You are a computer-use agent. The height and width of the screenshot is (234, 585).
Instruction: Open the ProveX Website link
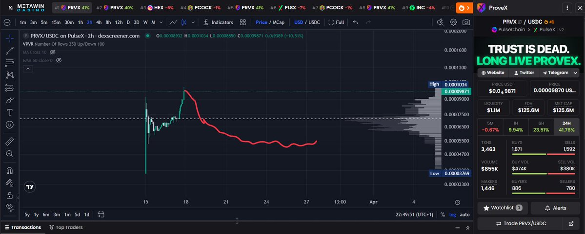tap(492, 72)
